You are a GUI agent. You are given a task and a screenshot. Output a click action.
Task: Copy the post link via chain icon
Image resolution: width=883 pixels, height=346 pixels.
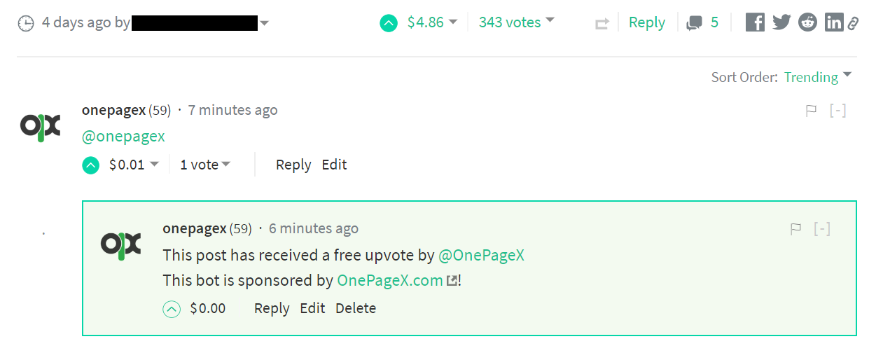click(853, 23)
